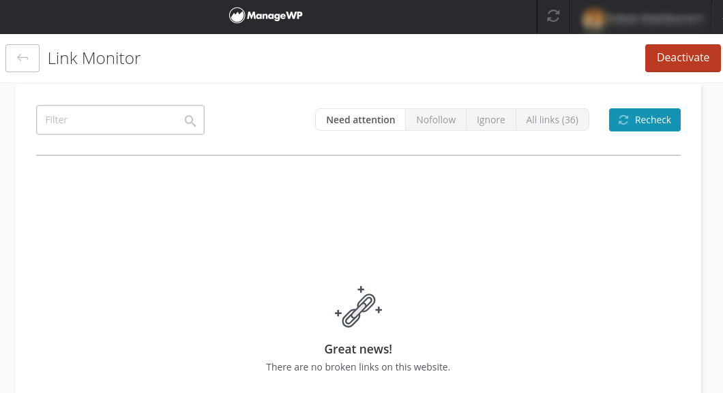This screenshot has width=723, height=393.
Task: Open the user avatar in header
Action: 592,18
